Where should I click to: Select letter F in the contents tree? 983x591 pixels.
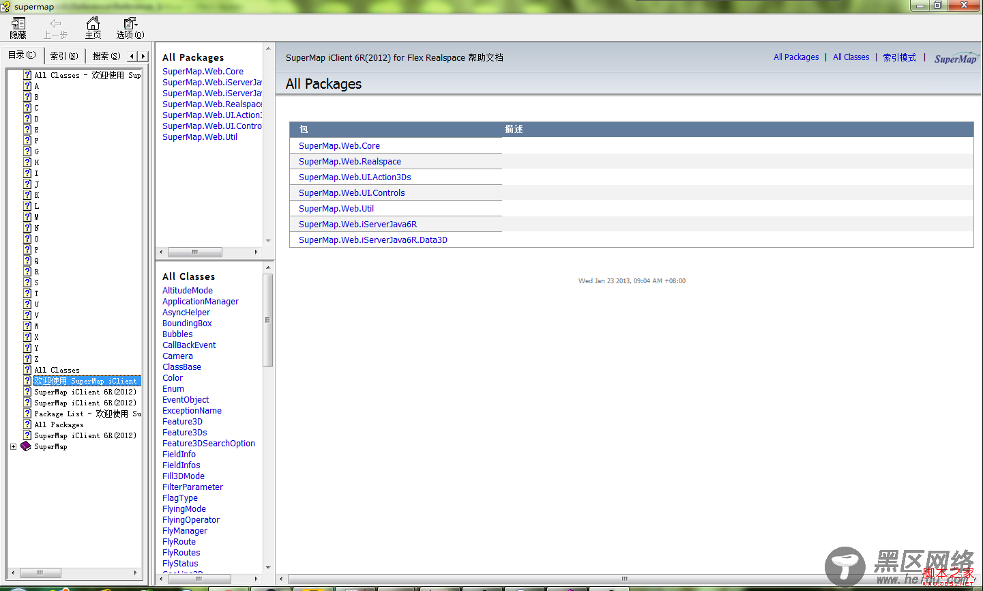[x=36, y=141]
